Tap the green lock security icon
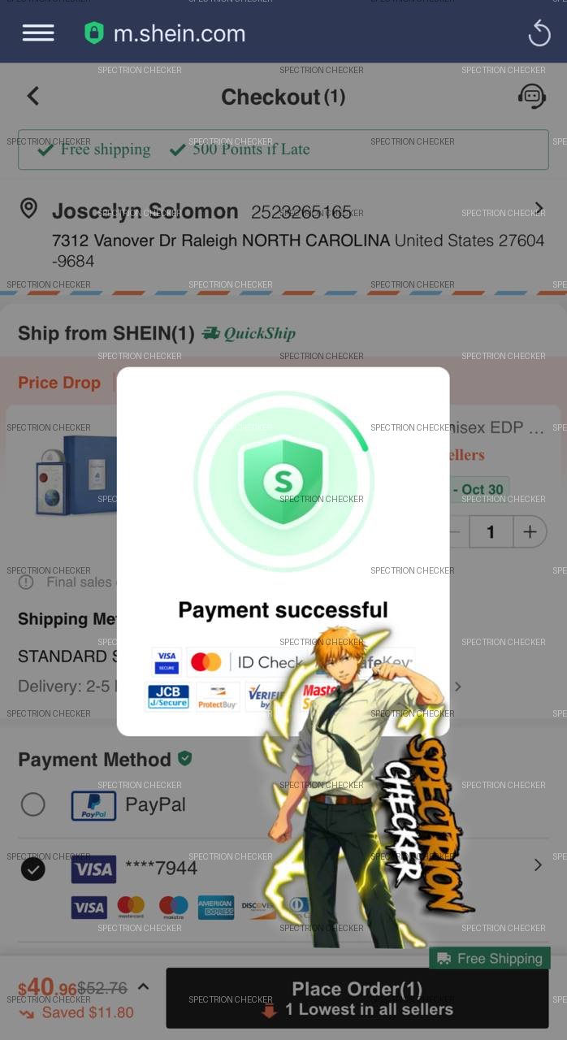 click(94, 33)
